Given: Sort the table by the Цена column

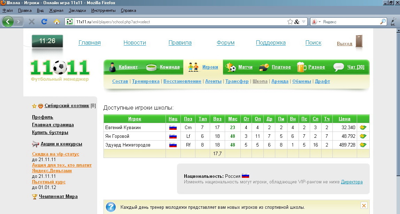Looking at the screenshot, I should [344, 119].
